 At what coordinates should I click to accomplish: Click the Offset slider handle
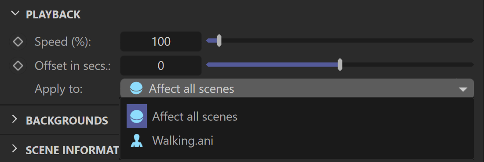pos(340,64)
